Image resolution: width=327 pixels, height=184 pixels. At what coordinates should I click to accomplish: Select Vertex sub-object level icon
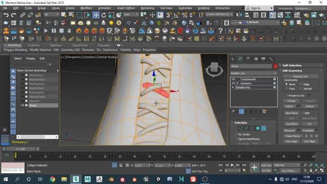(x=241, y=128)
